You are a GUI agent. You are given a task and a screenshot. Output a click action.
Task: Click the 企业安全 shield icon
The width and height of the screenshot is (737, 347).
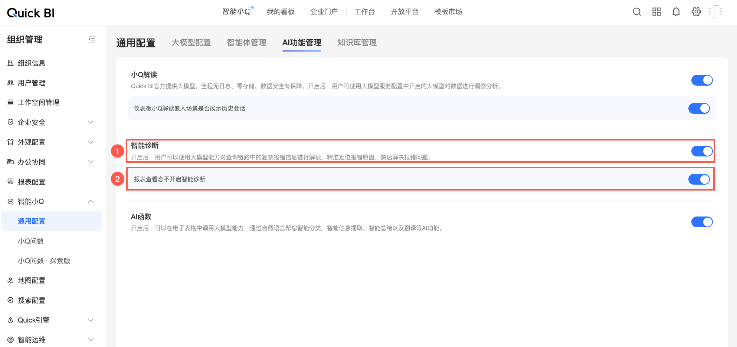point(10,122)
